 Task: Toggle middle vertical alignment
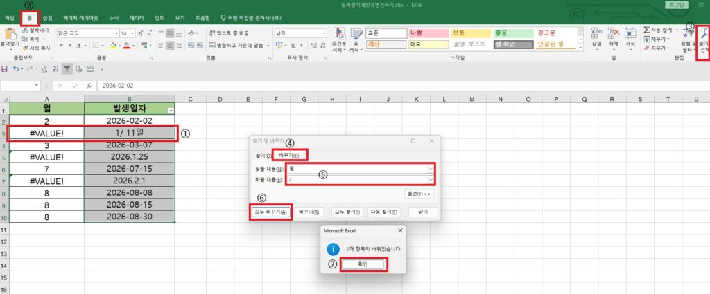click(170, 33)
